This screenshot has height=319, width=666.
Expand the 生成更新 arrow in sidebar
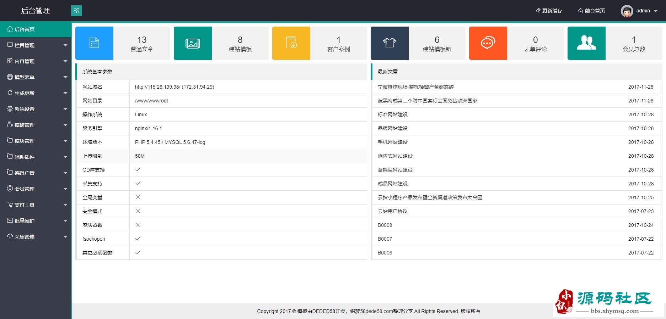click(65, 93)
